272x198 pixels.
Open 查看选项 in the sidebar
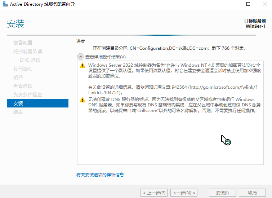(23, 86)
